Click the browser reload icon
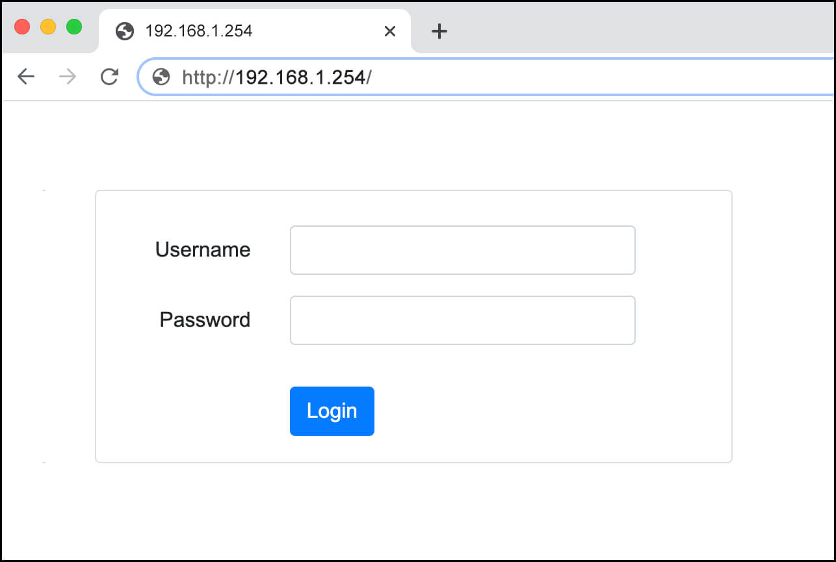Image resolution: width=836 pixels, height=562 pixels. click(x=110, y=76)
